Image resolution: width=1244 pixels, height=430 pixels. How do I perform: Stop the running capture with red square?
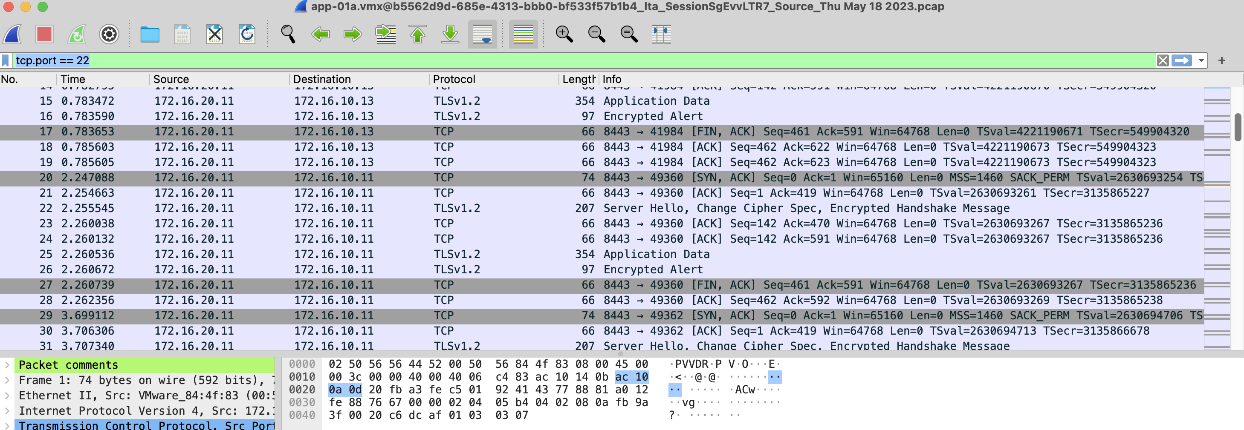(x=44, y=34)
